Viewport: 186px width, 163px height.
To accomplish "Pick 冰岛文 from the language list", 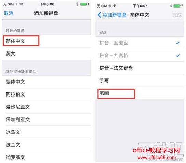I will 46,132.
